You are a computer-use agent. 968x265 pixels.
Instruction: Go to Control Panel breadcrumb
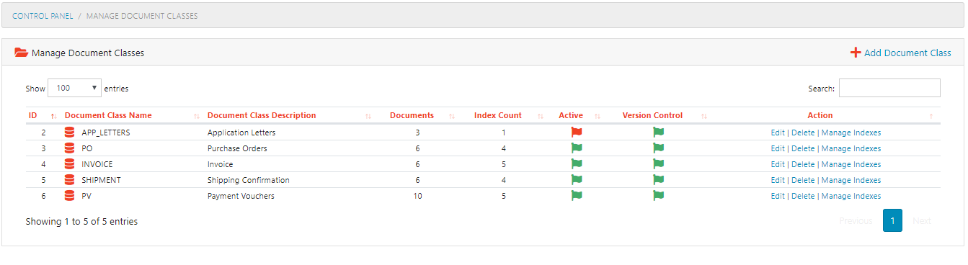(43, 15)
